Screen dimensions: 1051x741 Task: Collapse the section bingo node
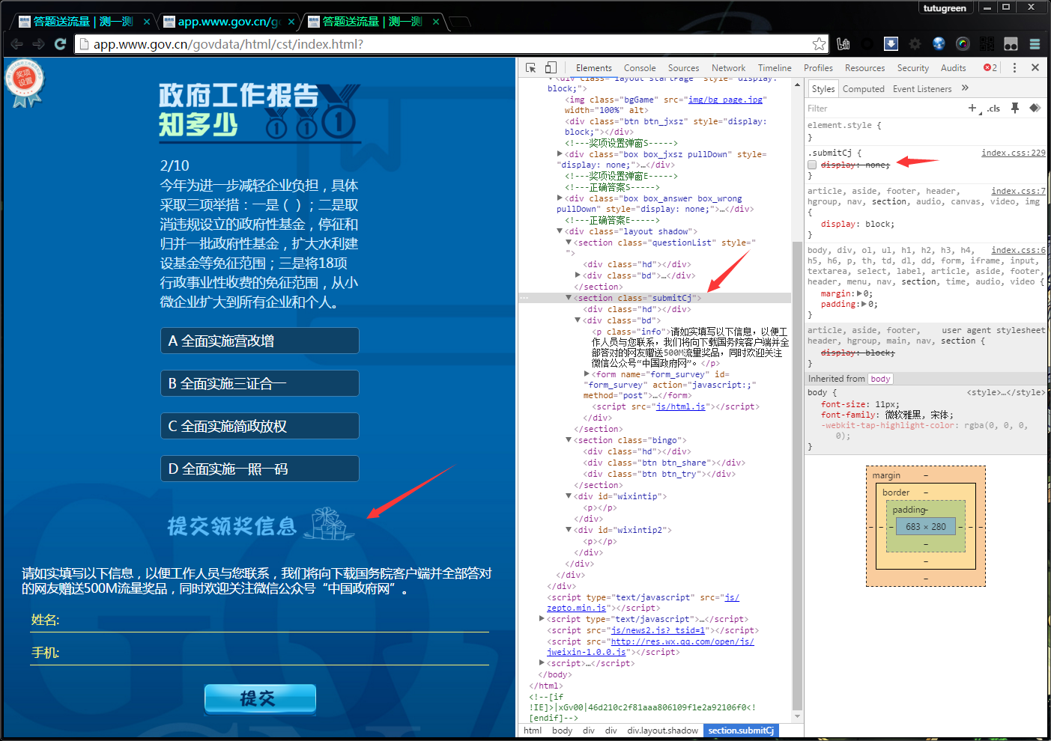[x=569, y=440]
